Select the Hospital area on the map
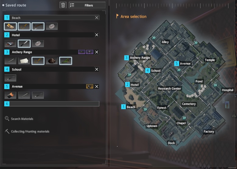 click(x=228, y=90)
